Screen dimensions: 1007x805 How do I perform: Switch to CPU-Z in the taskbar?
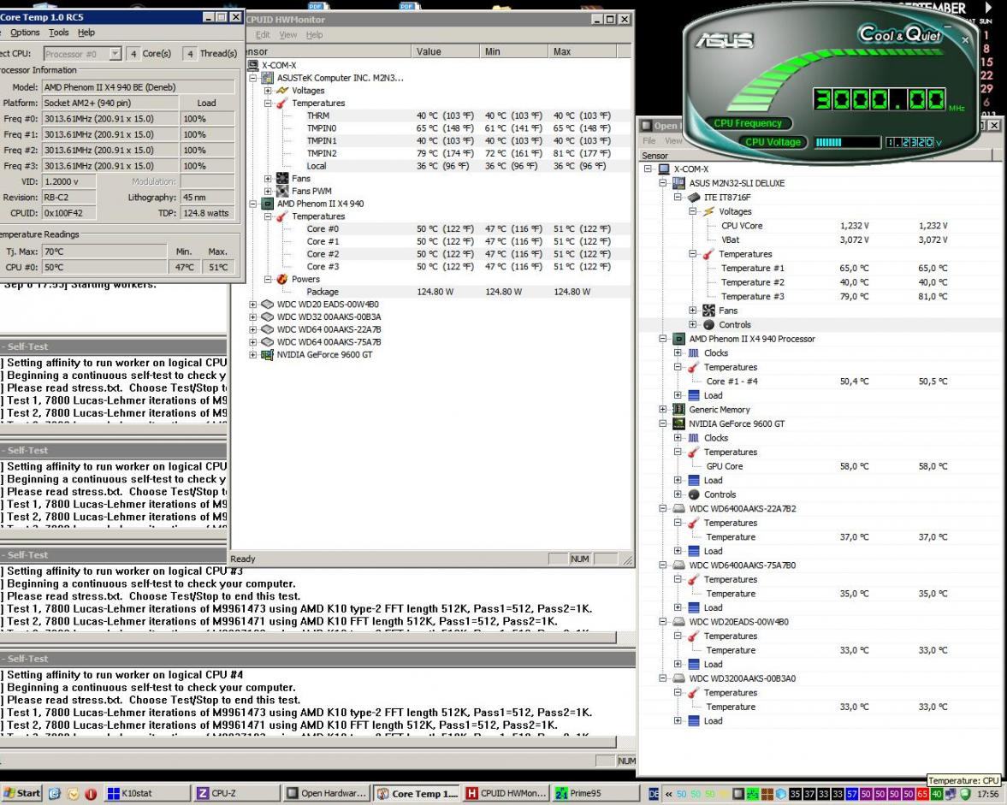(x=235, y=793)
